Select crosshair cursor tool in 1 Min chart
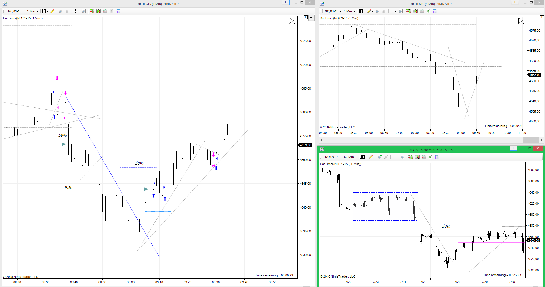Image resolution: width=545 pixels, height=287 pixels. 75,11
